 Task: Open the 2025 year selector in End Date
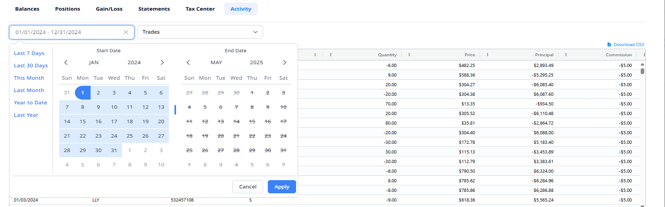(256, 62)
